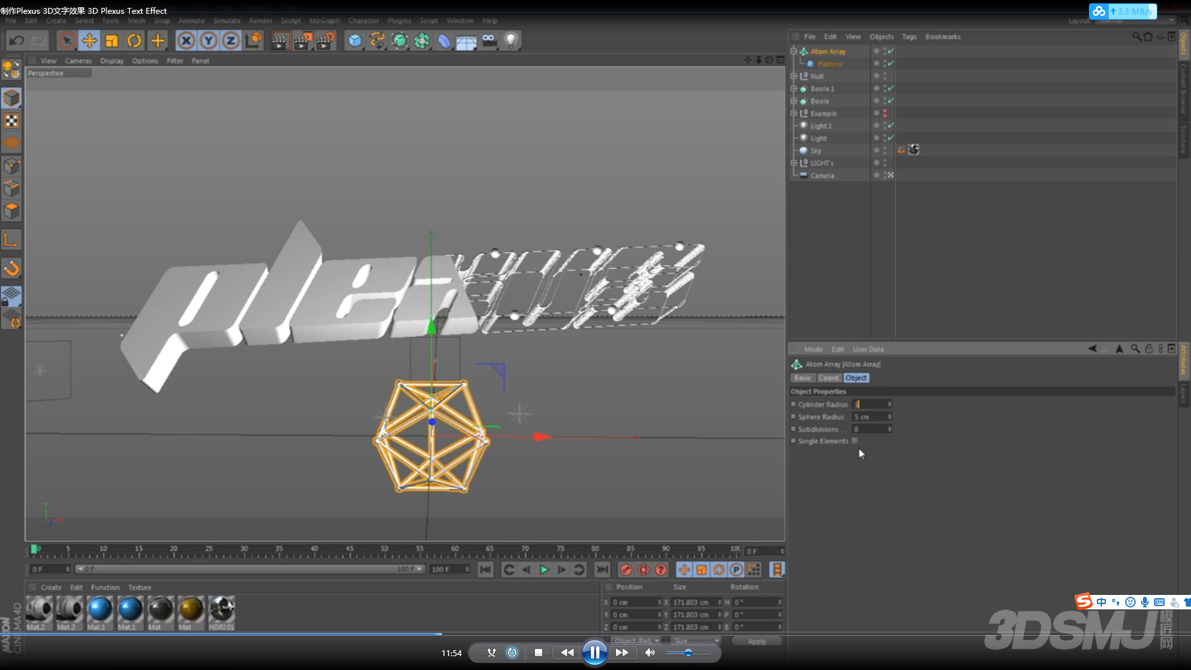Toggle Atom Array enable checkmark
The image size is (1191, 670).
891,51
